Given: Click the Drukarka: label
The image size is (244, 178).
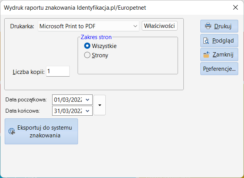Looking at the screenshot, I should [x=22, y=26].
